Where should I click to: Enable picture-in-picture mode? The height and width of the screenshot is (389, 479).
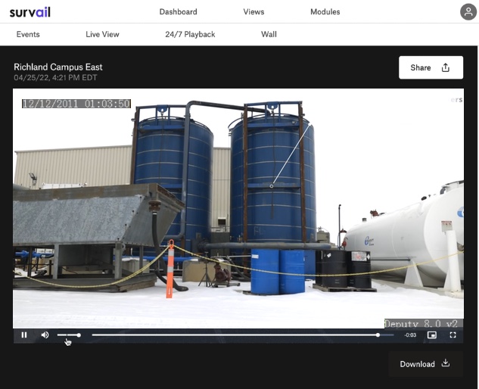[x=432, y=335]
